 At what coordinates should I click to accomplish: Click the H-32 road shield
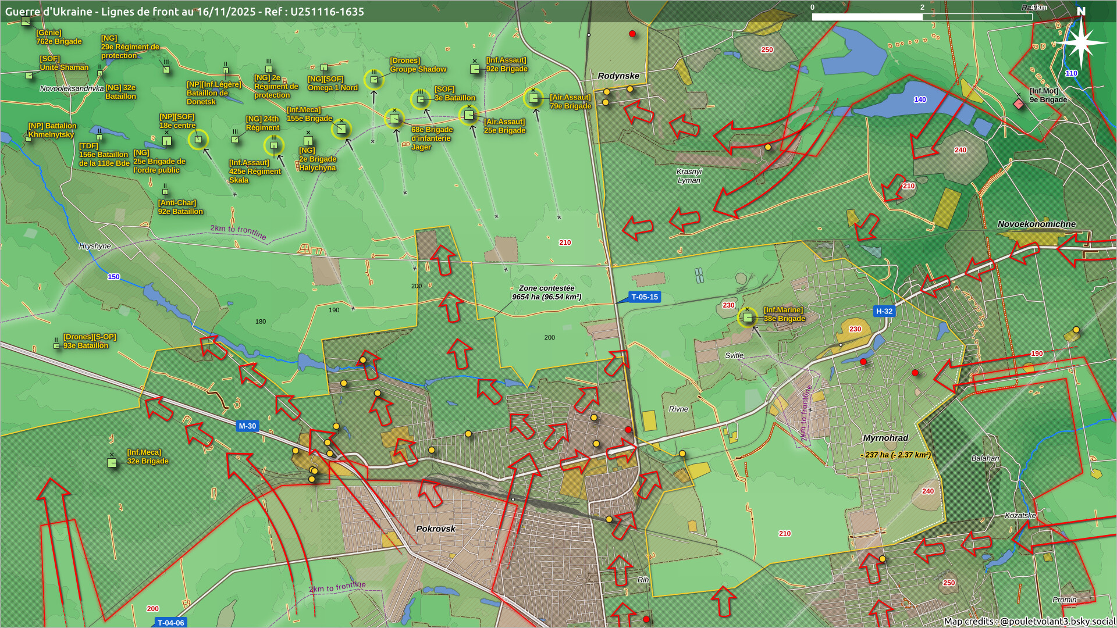(884, 311)
